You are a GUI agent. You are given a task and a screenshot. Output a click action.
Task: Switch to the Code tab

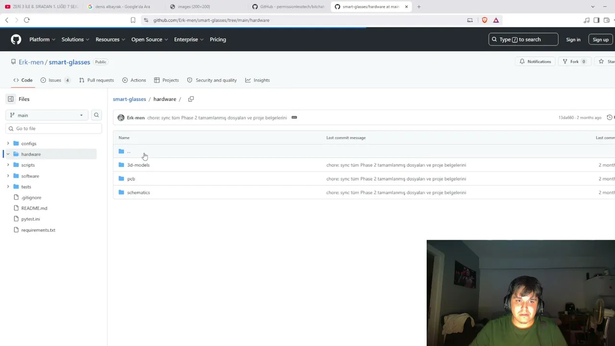(x=23, y=80)
